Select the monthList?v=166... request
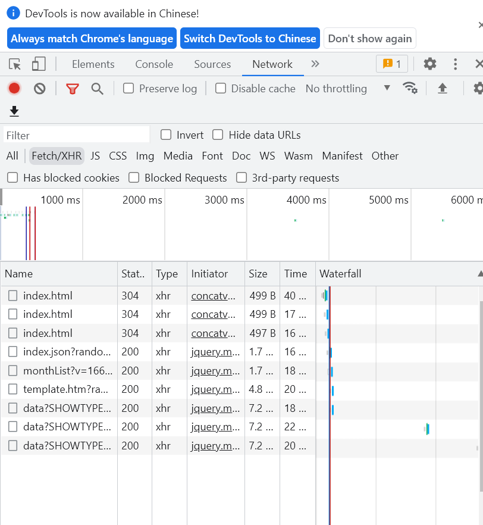483x525 pixels. [x=68, y=371]
